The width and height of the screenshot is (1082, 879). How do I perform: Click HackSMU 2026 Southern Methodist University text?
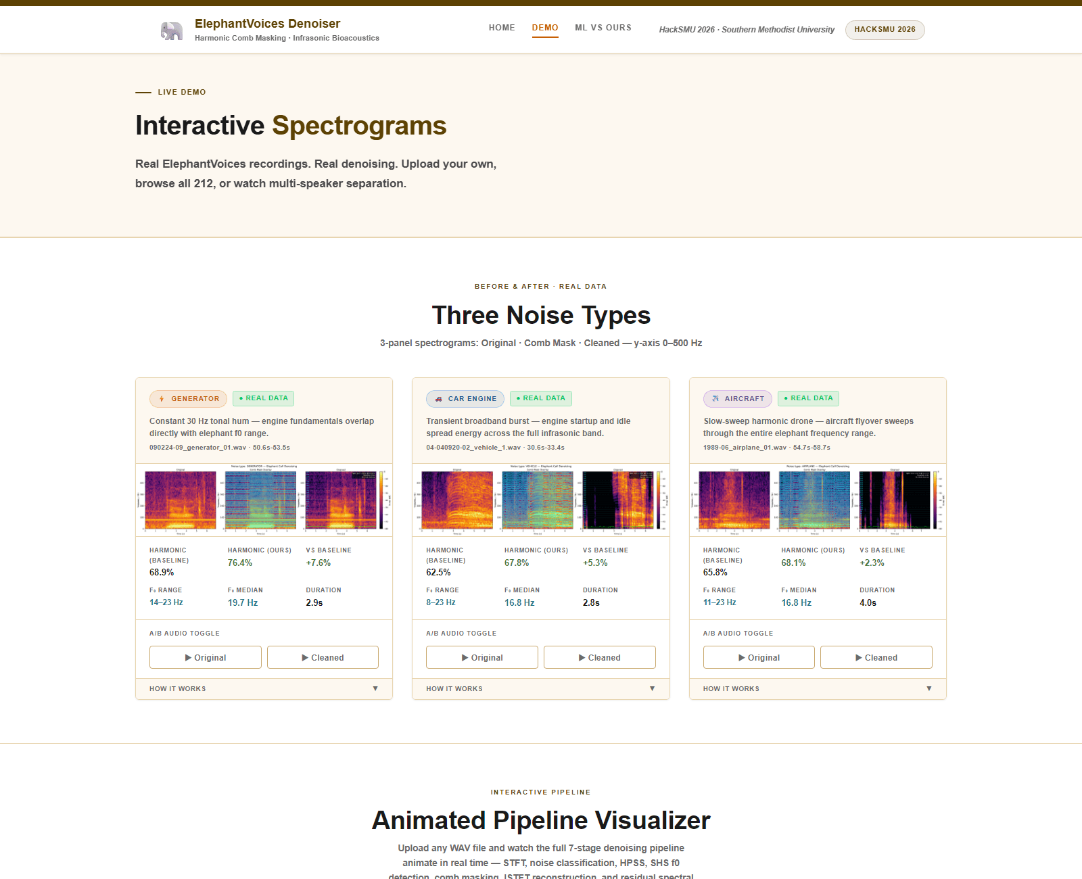[747, 30]
